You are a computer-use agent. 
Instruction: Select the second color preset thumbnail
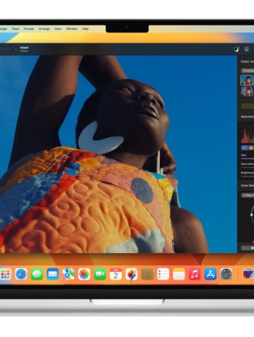tap(247, 91)
